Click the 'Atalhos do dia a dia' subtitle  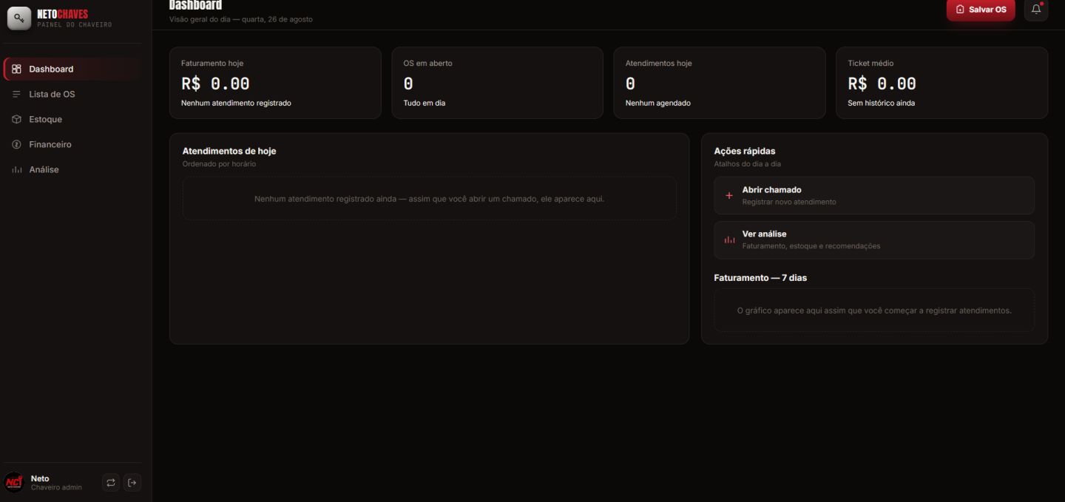pos(747,164)
